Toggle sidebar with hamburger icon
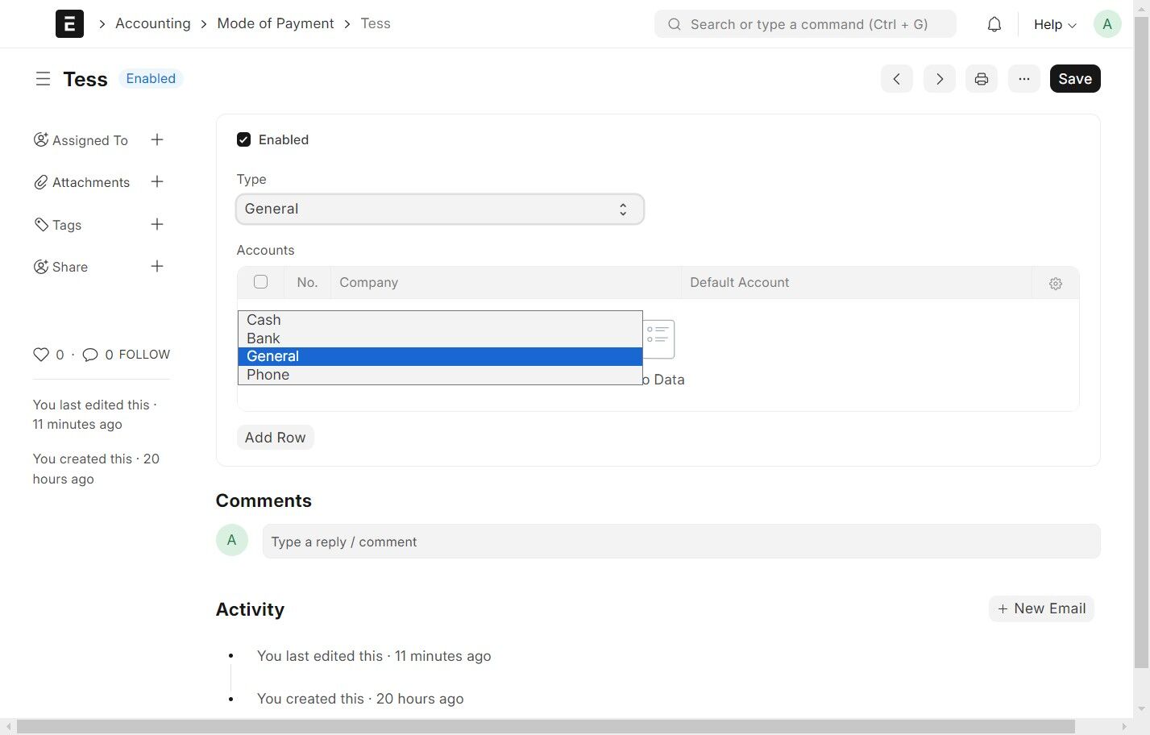This screenshot has height=735, width=1150. pyautogui.click(x=43, y=79)
